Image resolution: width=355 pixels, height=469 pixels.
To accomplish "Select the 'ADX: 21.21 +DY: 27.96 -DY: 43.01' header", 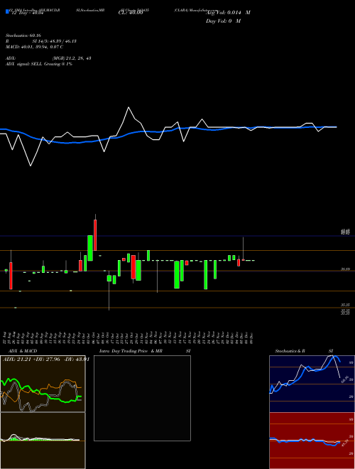I will [46, 359].
